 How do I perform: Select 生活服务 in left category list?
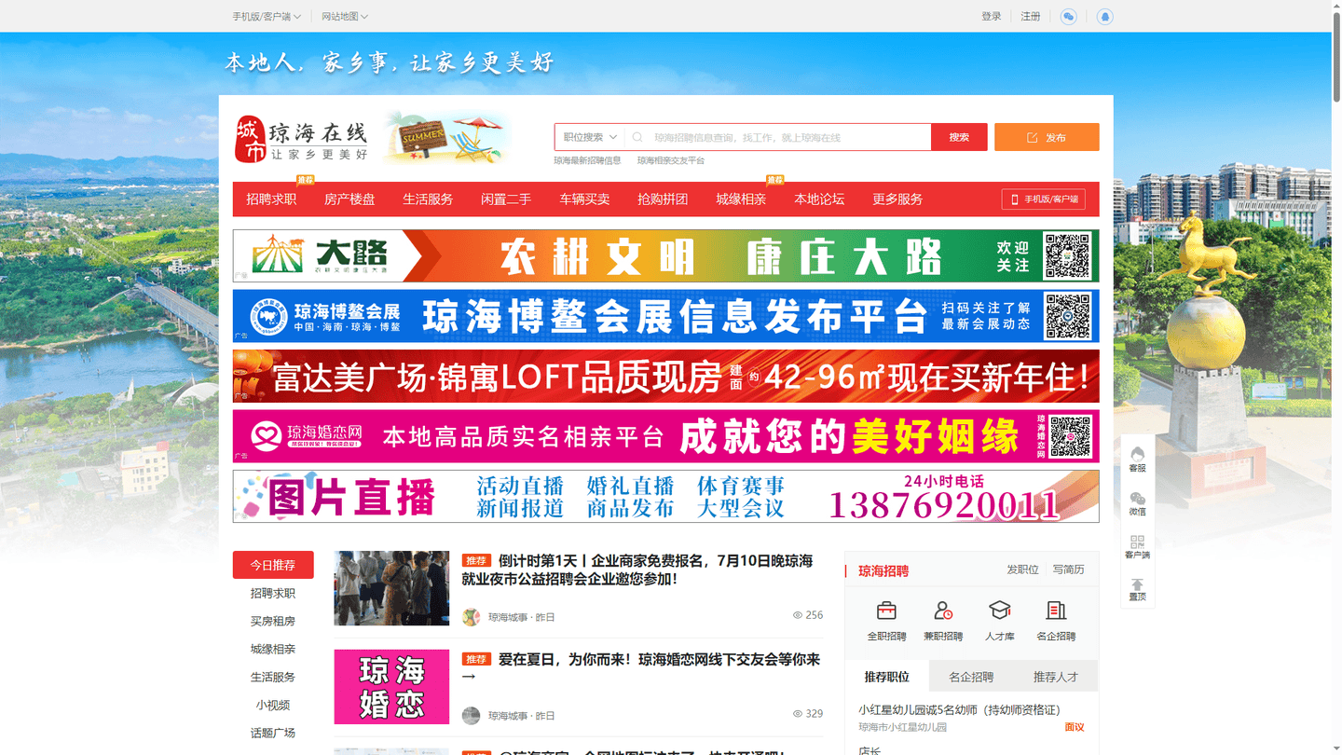(x=273, y=677)
